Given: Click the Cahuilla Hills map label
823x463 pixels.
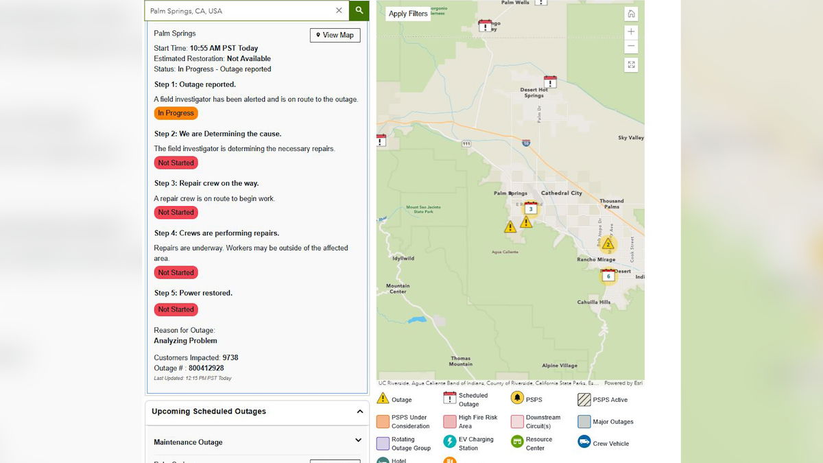Looking at the screenshot, I should [x=593, y=302].
